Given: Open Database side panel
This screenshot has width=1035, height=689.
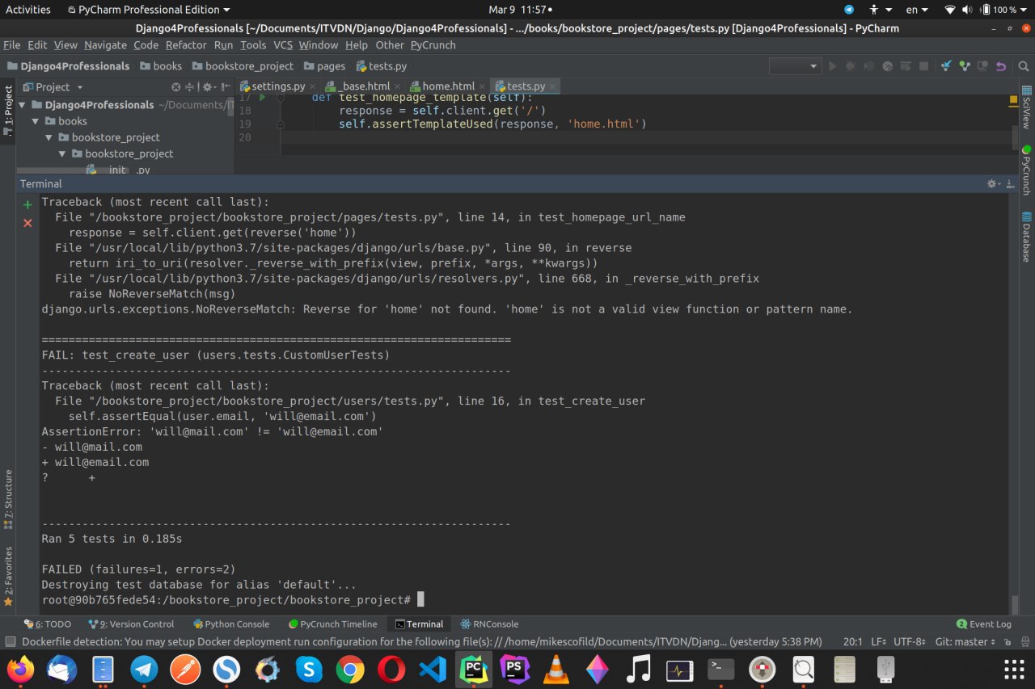Looking at the screenshot, I should point(1027,237).
